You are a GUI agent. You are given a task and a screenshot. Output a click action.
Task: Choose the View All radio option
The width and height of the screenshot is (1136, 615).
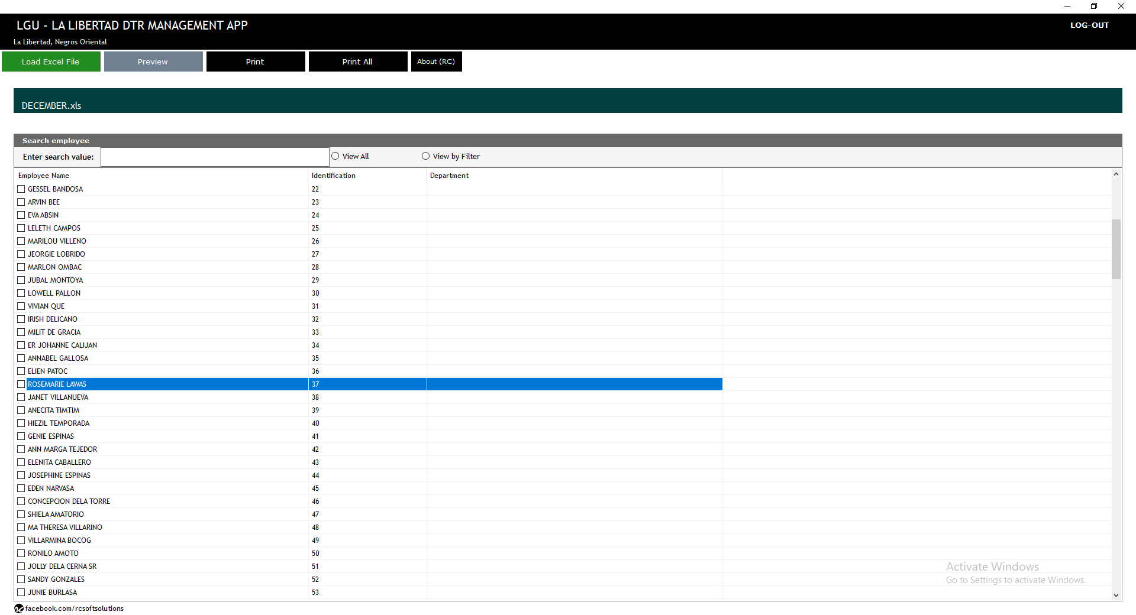tap(335, 156)
